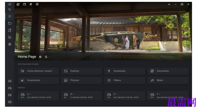Click the SYSTEM DIRECTORIES heading

[28, 64]
